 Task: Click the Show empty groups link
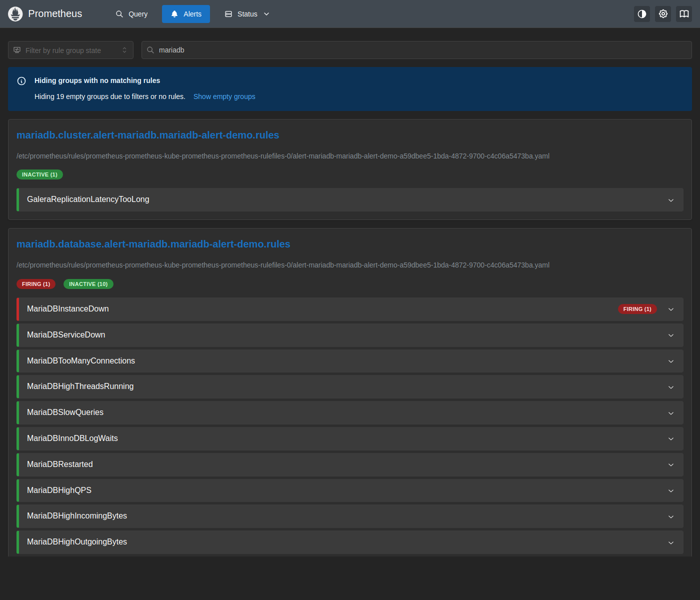pyautogui.click(x=224, y=96)
